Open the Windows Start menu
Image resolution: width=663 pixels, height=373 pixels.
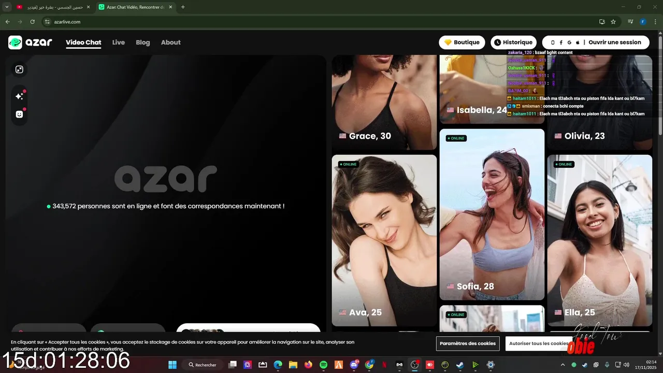(x=172, y=365)
